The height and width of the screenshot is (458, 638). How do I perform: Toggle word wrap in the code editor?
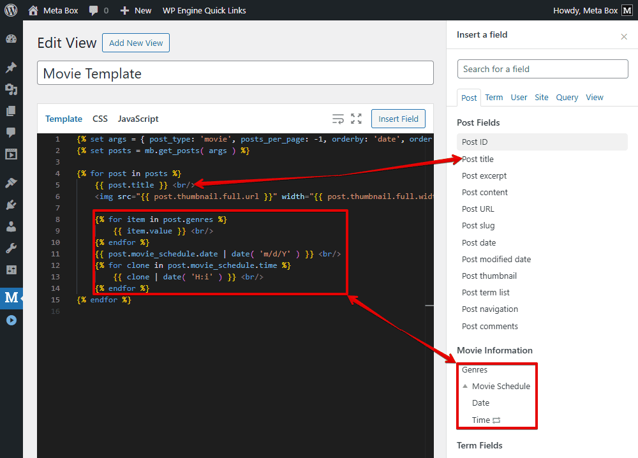click(338, 119)
